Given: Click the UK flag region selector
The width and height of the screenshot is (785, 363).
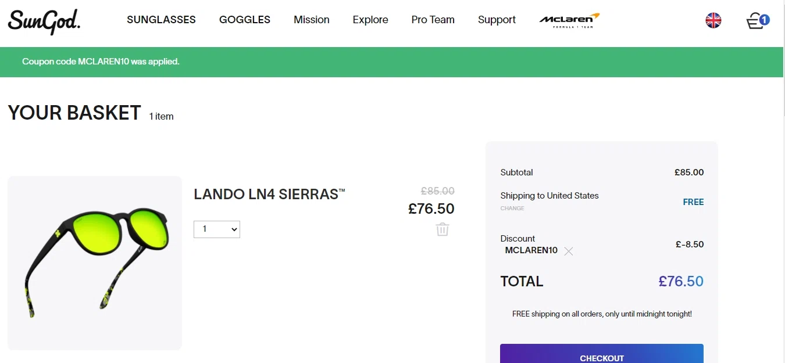Looking at the screenshot, I should (x=713, y=21).
